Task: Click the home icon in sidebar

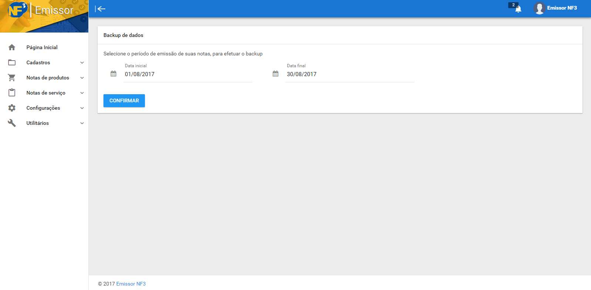Action: (12, 47)
